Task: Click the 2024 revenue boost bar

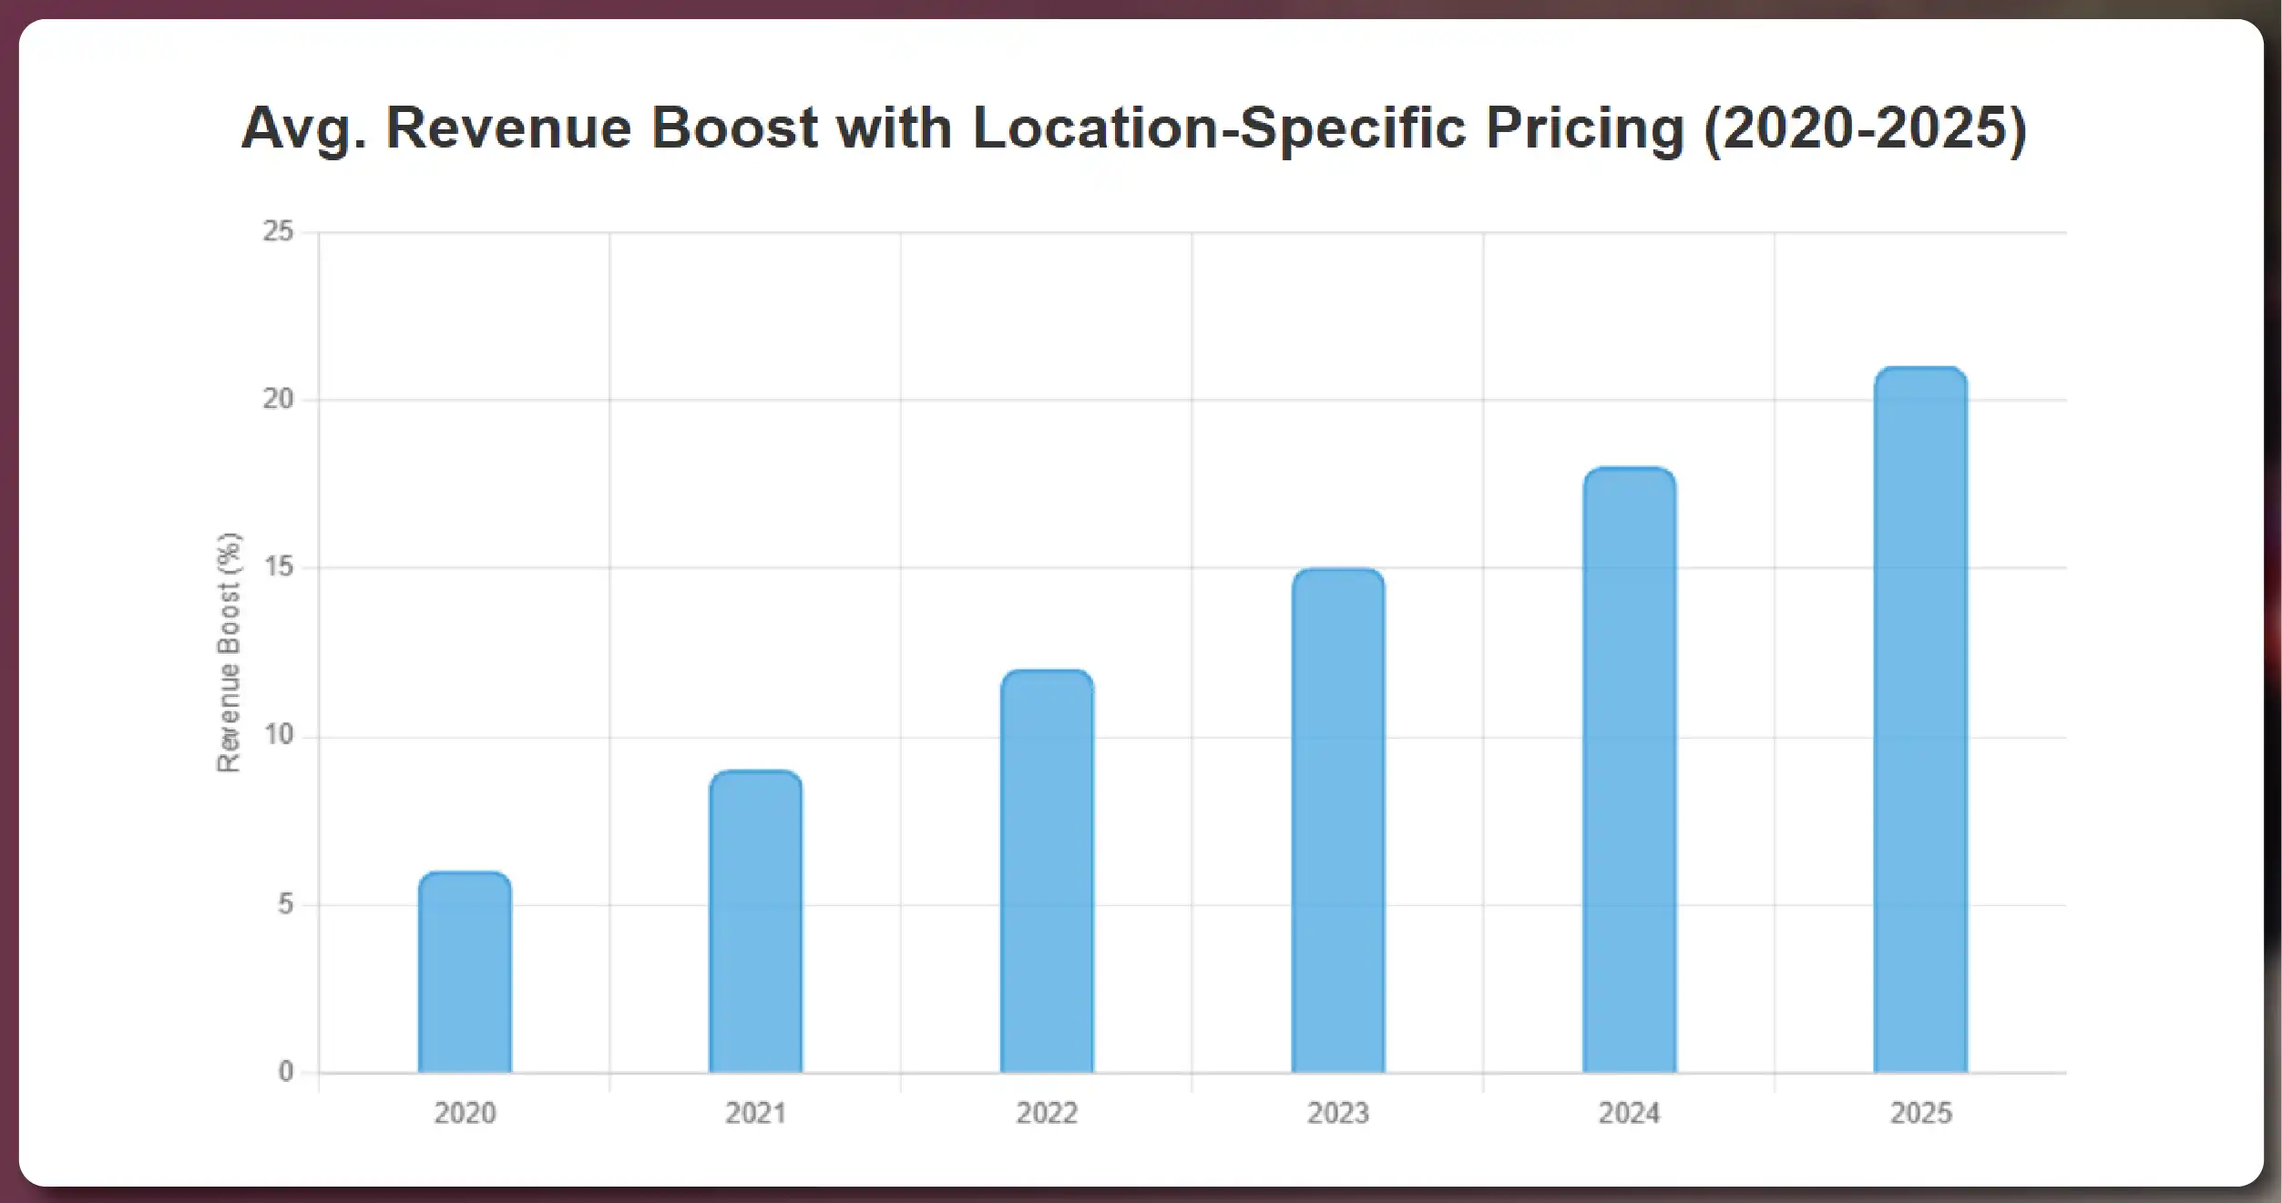Action: [1629, 770]
